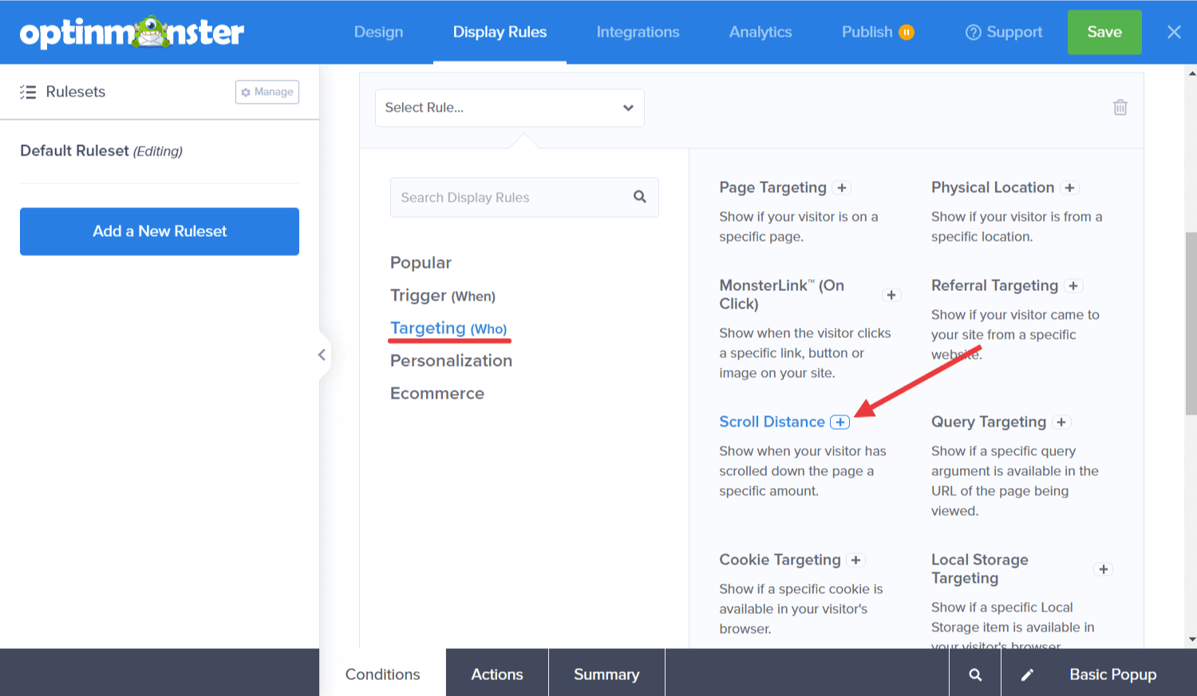
Task: Add the Page Targeting rule plus icon
Action: coord(841,188)
